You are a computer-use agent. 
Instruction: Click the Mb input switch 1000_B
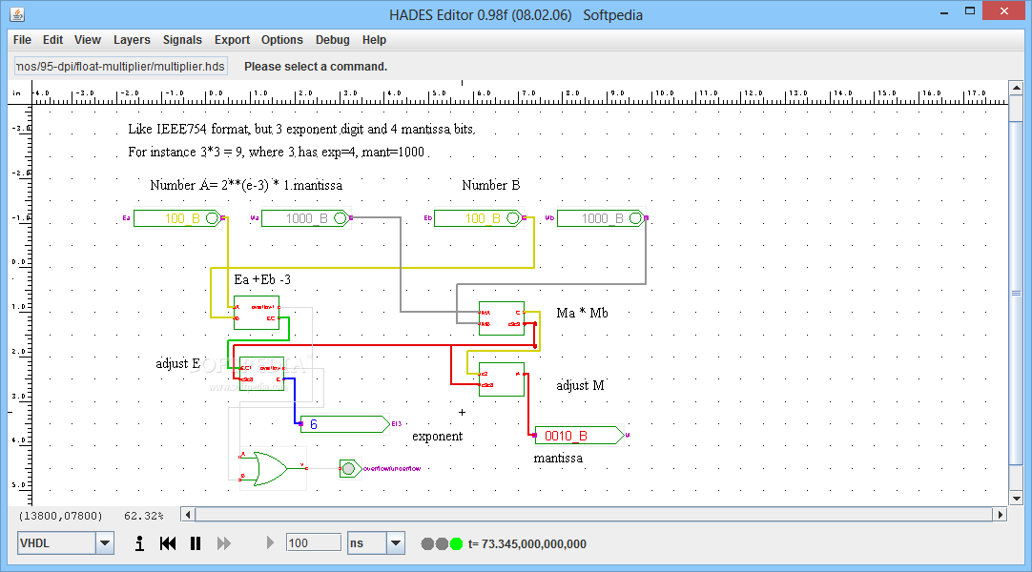[601, 218]
